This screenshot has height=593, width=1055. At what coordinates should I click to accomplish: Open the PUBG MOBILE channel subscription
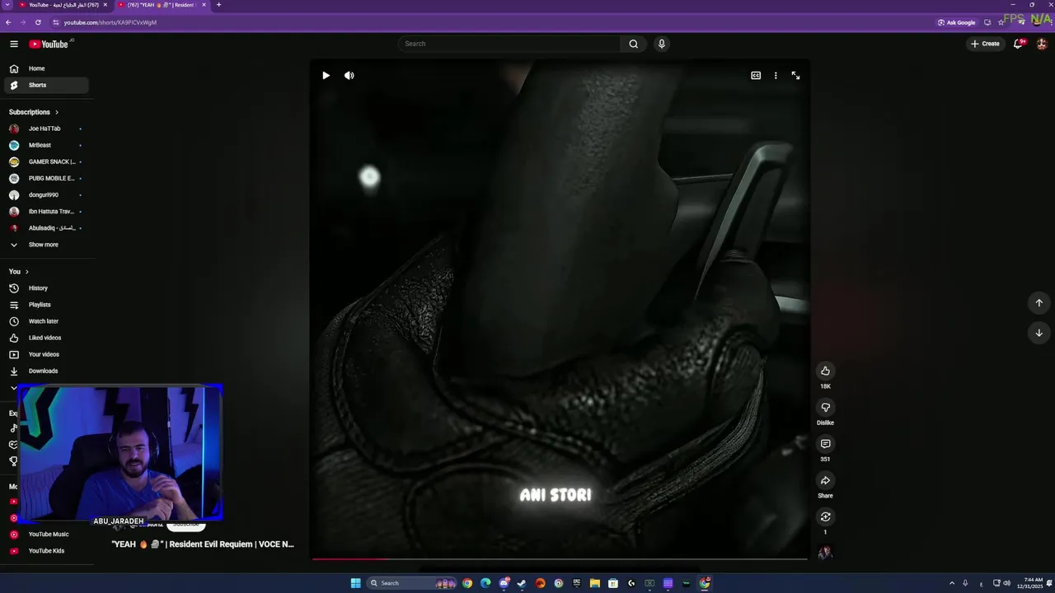click(46, 178)
